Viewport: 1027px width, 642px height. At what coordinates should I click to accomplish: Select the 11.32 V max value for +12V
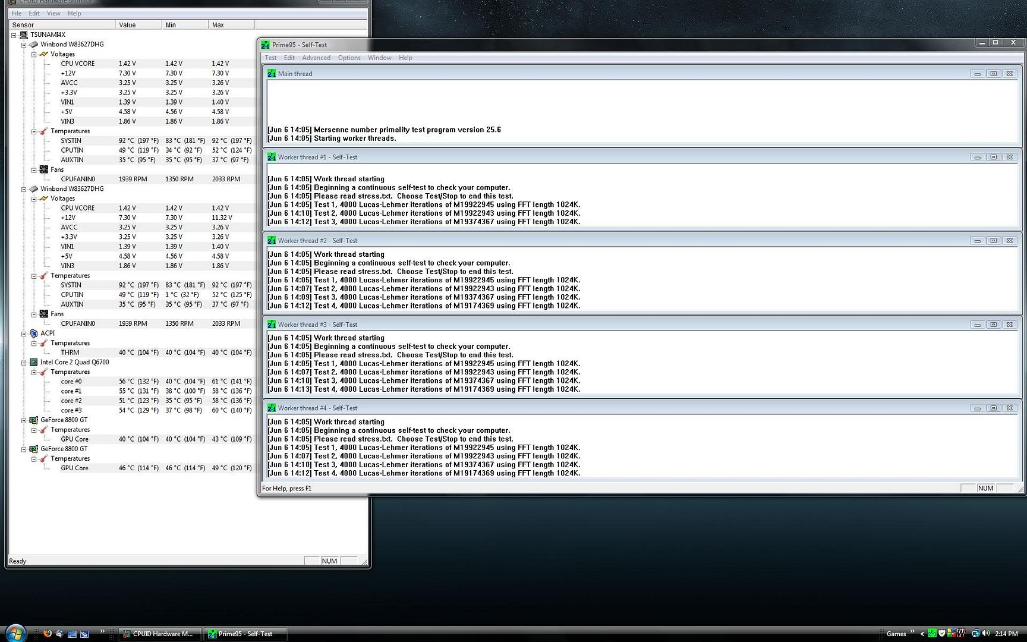(222, 218)
